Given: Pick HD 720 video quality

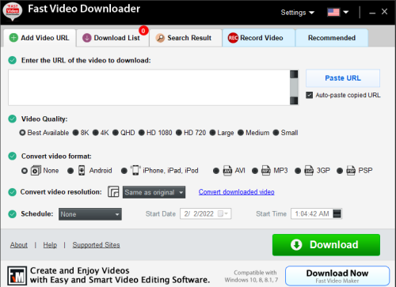Looking at the screenshot, I should coord(179,133).
